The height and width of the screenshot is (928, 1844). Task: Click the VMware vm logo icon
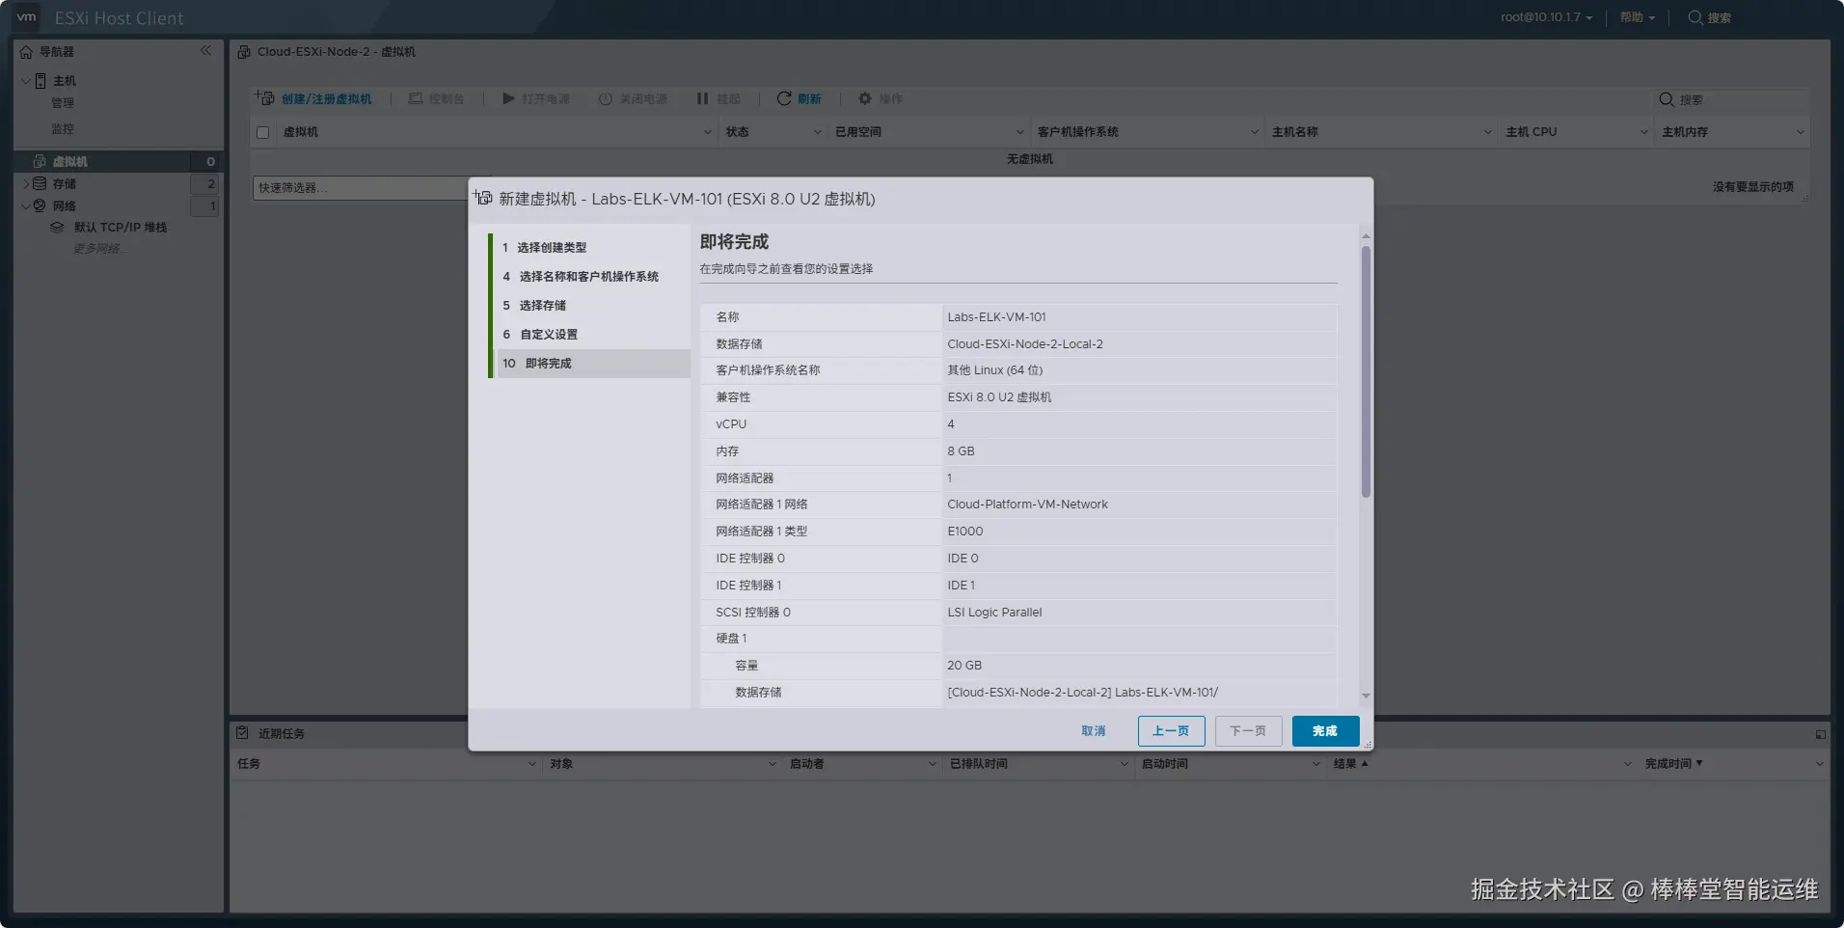pyautogui.click(x=26, y=17)
